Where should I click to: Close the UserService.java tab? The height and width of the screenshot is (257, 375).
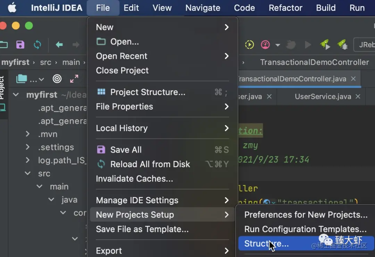(x=358, y=96)
